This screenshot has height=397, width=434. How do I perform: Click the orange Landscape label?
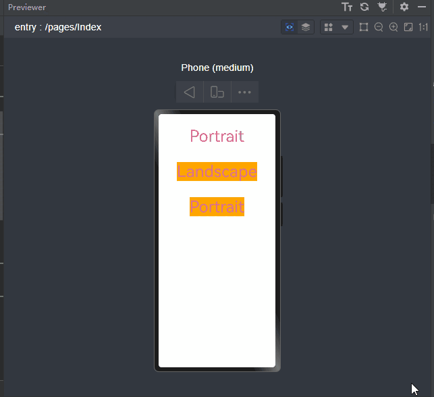[x=217, y=171]
